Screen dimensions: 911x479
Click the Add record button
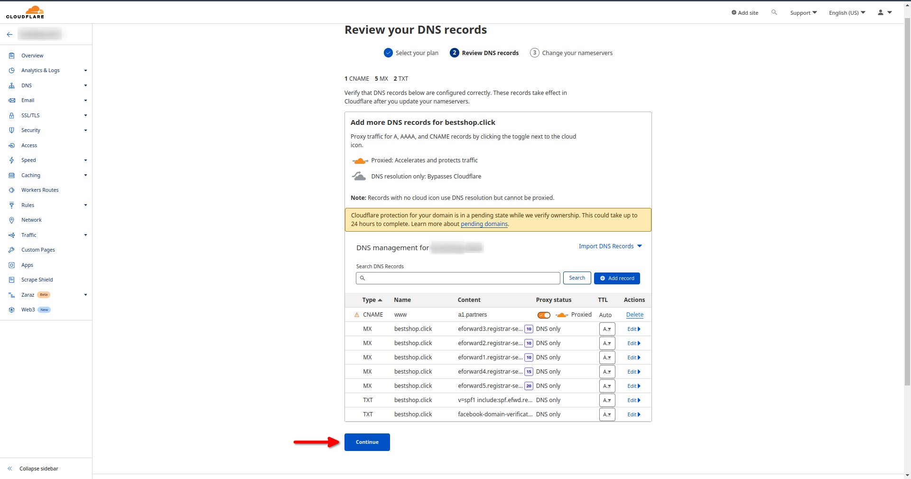tap(617, 278)
